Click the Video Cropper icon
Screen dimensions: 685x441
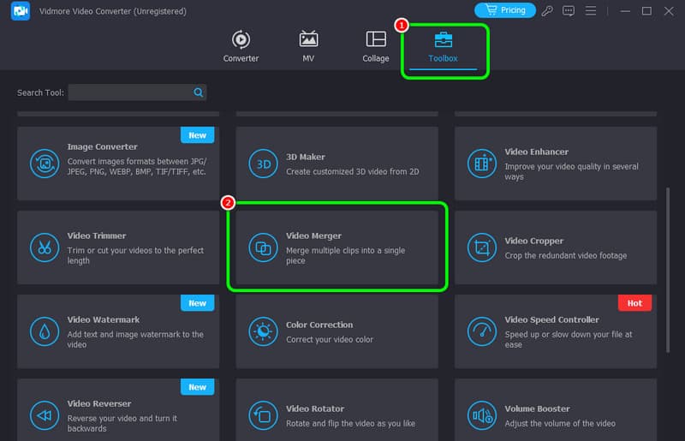tap(481, 247)
